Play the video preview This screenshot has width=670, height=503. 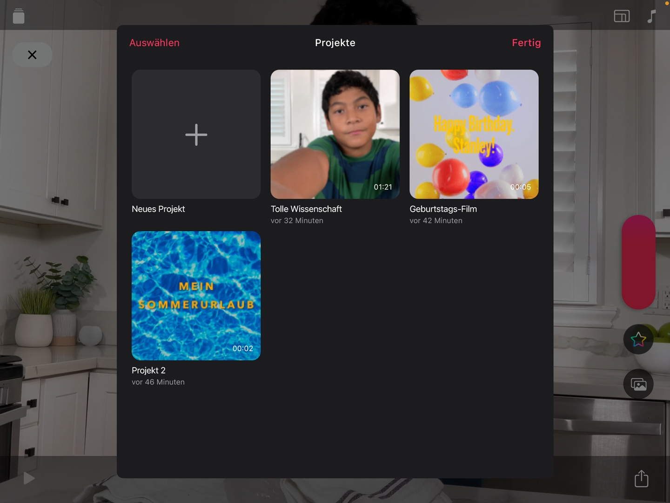pyautogui.click(x=29, y=478)
